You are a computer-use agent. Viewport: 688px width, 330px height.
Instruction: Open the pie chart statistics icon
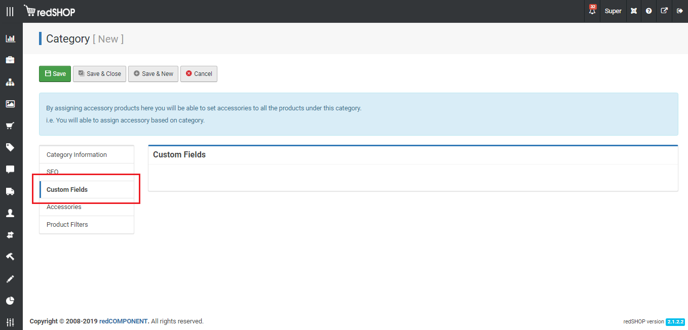[10, 301]
